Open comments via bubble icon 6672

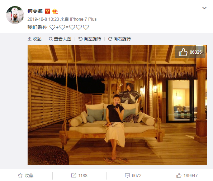(x=133, y=175)
